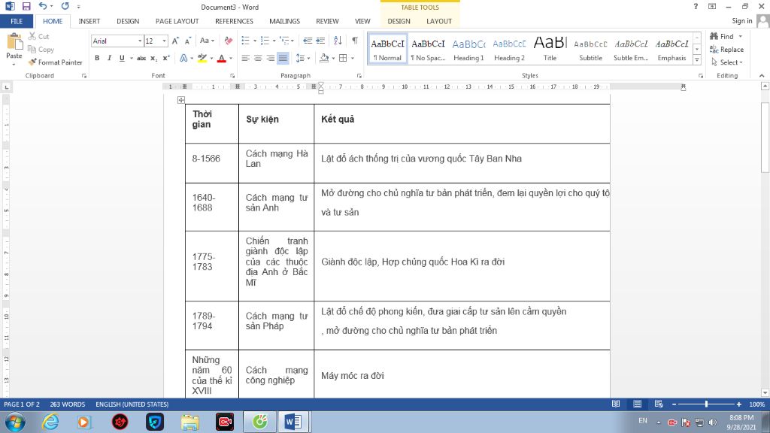Toggle Show/Hide paragraph marks
Screen dimensions: 770x433
click(355, 41)
